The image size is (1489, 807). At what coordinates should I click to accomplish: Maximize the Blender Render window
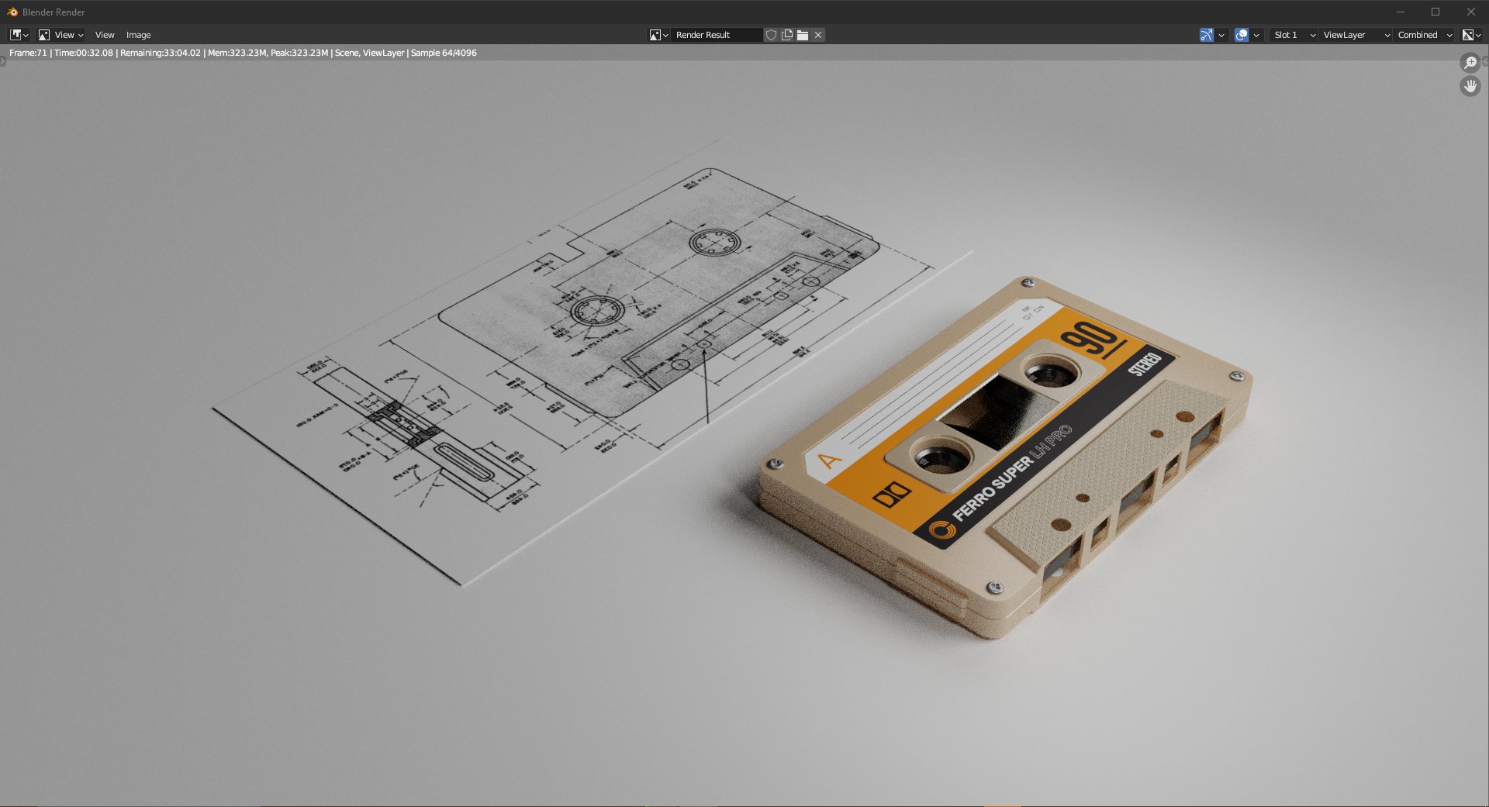1435,12
